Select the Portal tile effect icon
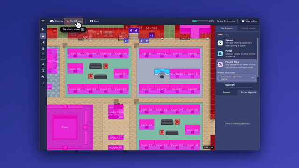299x168 pixels. [220, 54]
